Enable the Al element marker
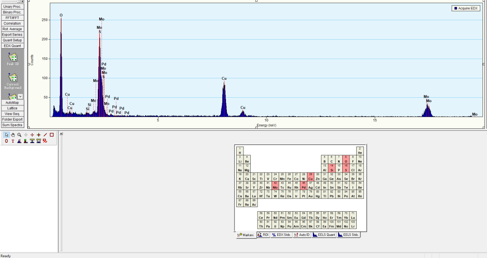Viewport: 487px width, 258px height. pos(325,168)
